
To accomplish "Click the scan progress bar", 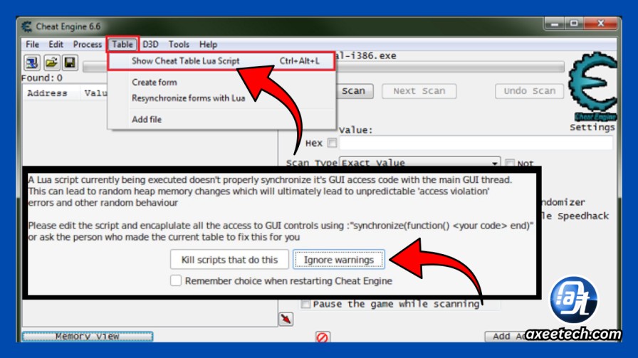I will pos(324,67).
